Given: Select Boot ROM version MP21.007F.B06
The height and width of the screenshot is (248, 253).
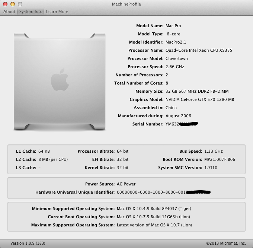Looking at the screenshot, I should (x=220, y=159).
